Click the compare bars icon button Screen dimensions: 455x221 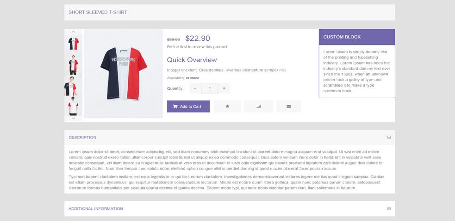click(x=259, y=106)
